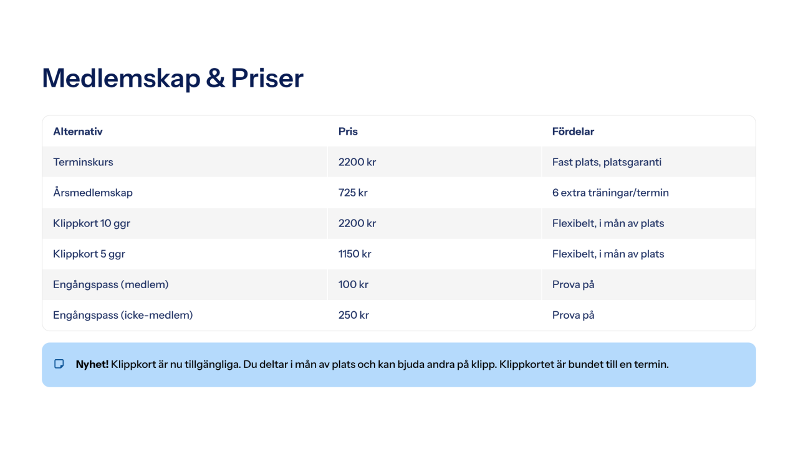Click the Fördelar column header
This screenshot has width=798, height=449.
point(573,132)
